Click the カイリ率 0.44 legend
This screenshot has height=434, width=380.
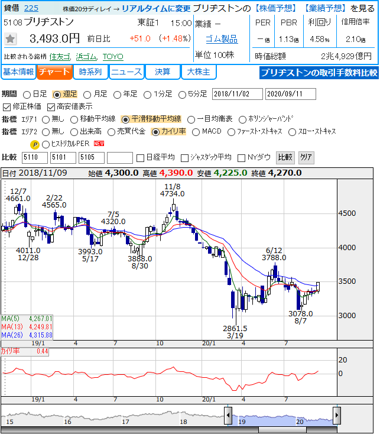point(25,352)
